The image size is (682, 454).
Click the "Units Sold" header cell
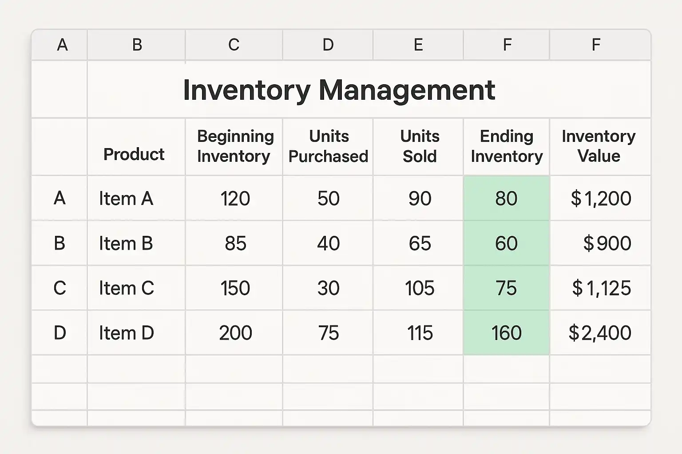[419, 146]
